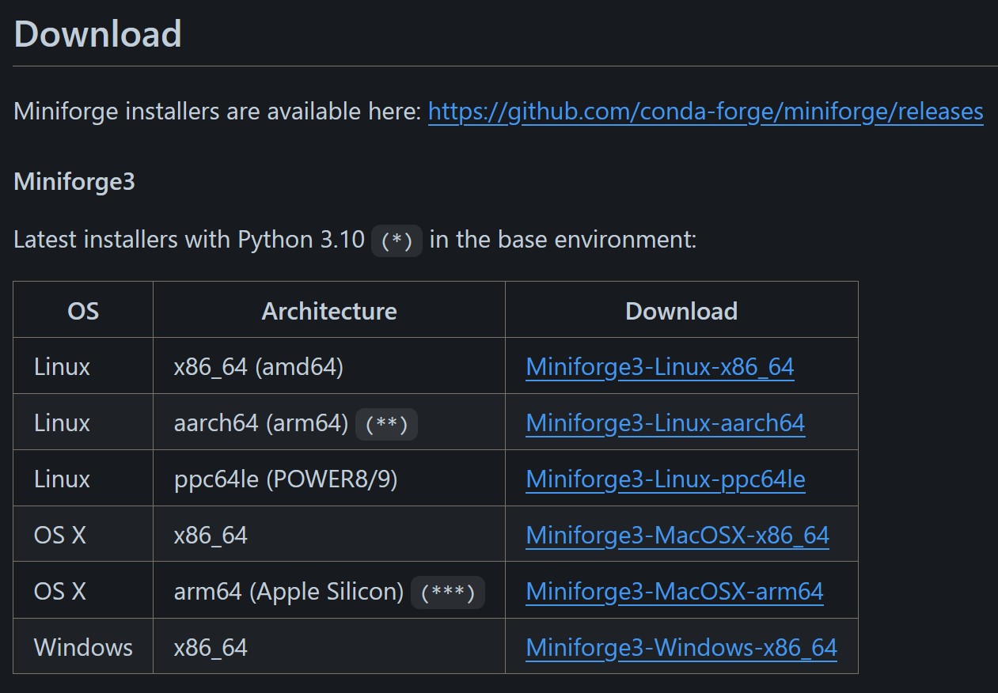The height and width of the screenshot is (693, 998).
Task: Click the text 'Miniforge installers are available here:'
Action: tap(218, 112)
